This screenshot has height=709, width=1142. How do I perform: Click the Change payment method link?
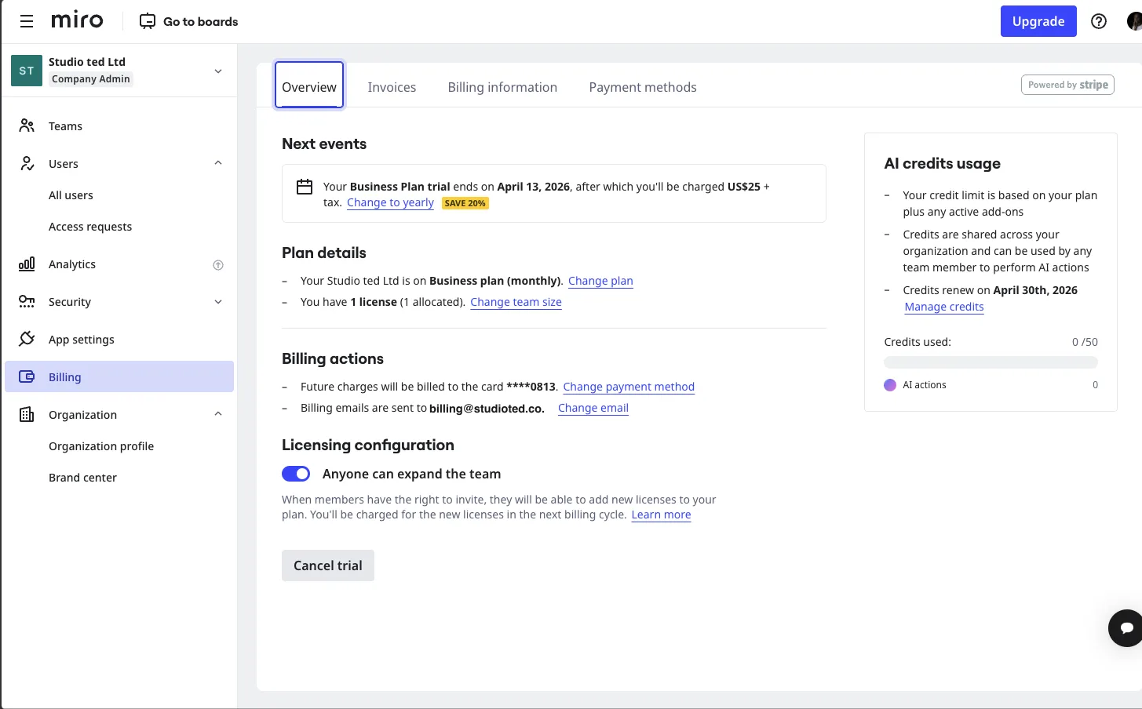click(629, 387)
